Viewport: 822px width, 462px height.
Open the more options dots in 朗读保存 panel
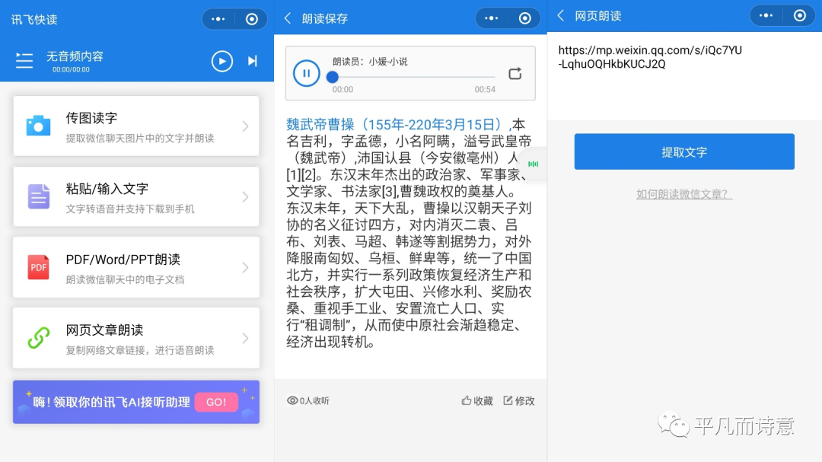click(x=491, y=18)
